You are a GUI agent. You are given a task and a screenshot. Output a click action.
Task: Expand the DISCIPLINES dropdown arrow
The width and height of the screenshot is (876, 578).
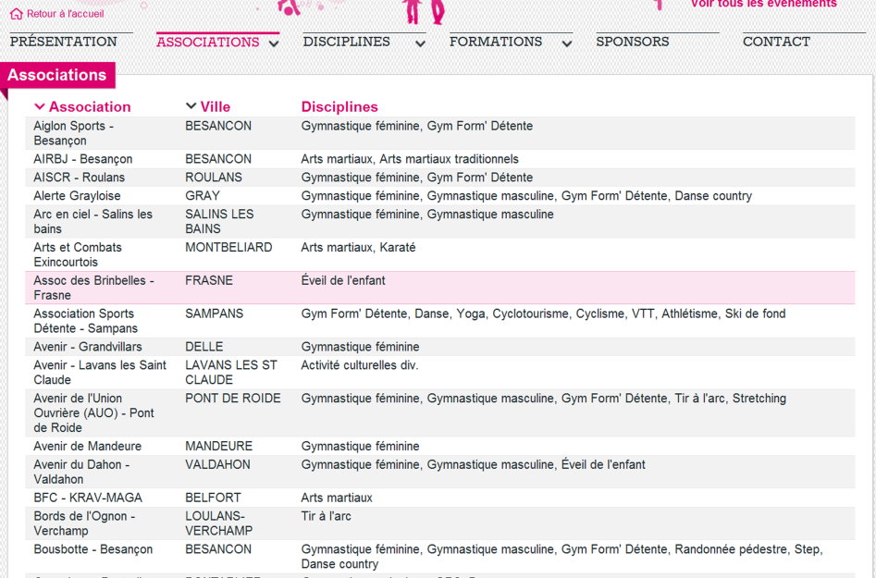[420, 43]
